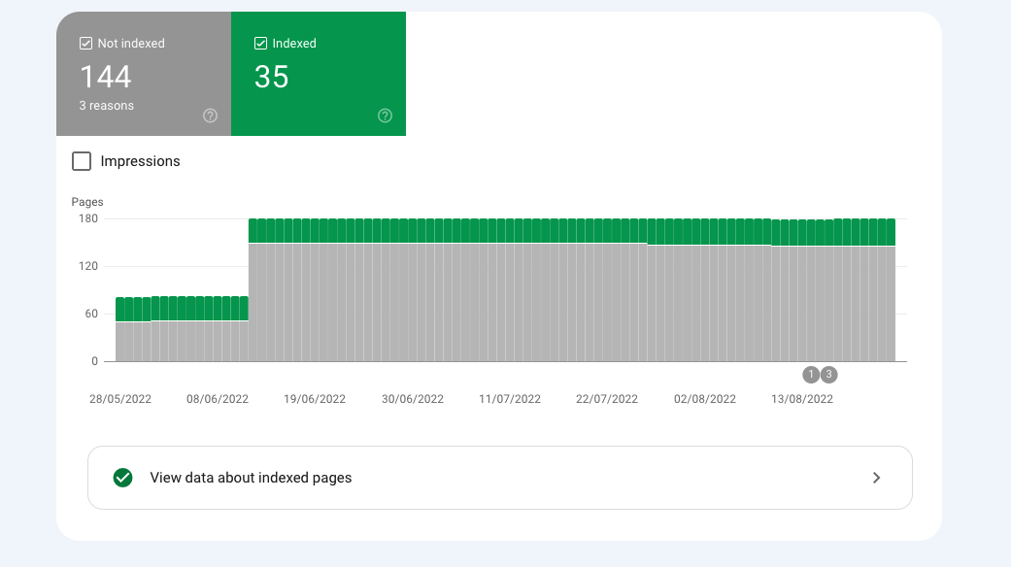Click chart annotation marker labeled 1

coord(811,375)
